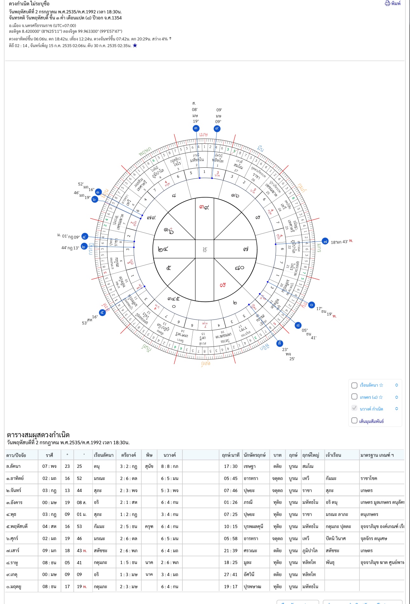Click the ราชาโชค cell in the table
Screen dimensions: 410x604
coord(370,478)
